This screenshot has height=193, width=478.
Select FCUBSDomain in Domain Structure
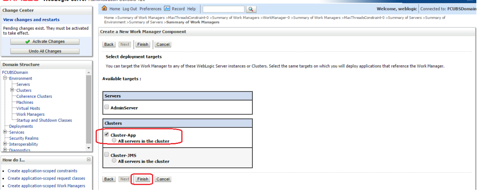(x=15, y=72)
